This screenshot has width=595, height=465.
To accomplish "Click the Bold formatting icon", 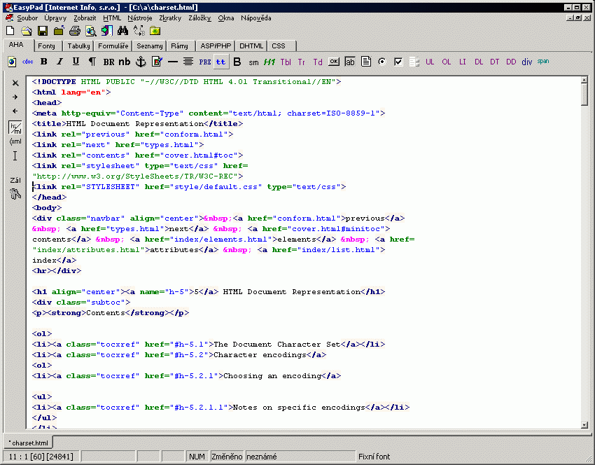I will 44,62.
